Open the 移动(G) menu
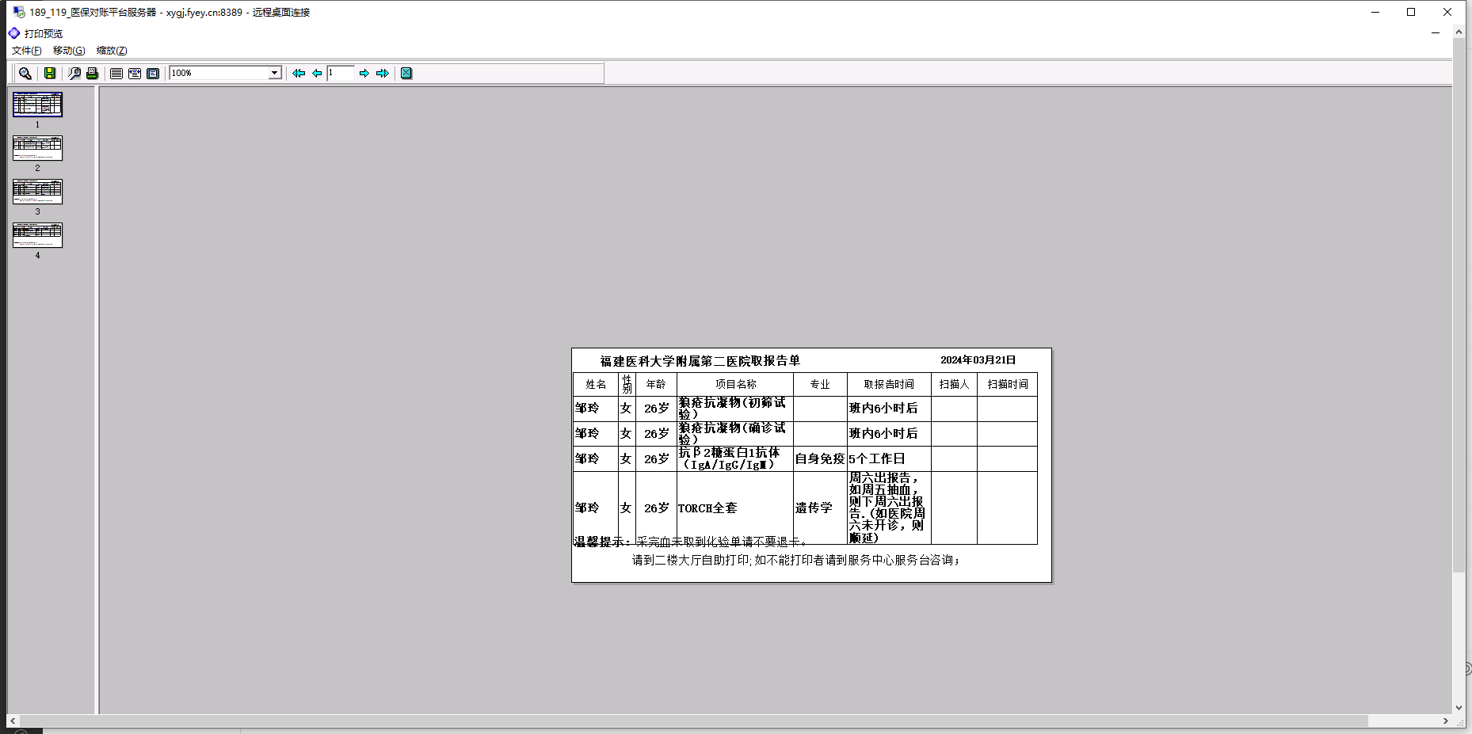Screen dimensions: 1472x734 [x=69, y=51]
